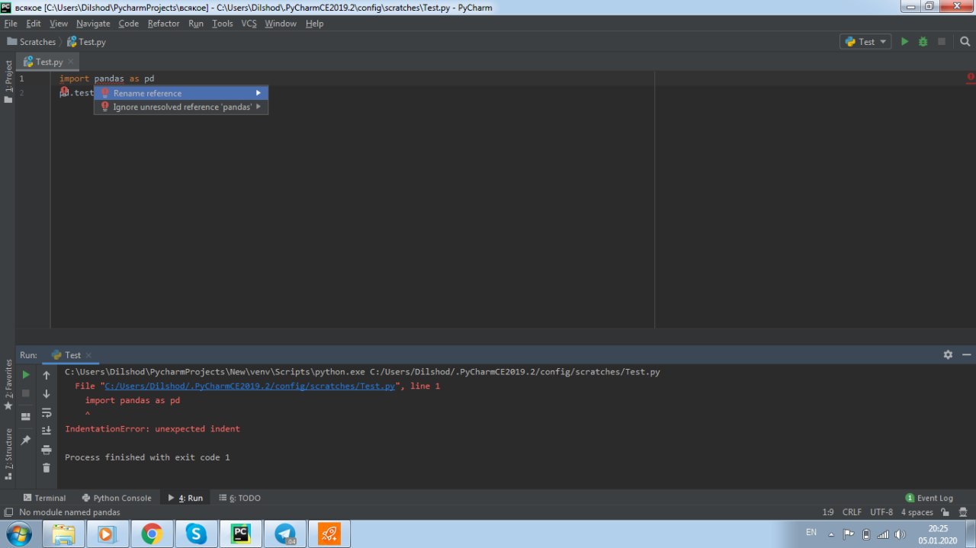Run the Test configuration from main toolbar

coord(904,42)
